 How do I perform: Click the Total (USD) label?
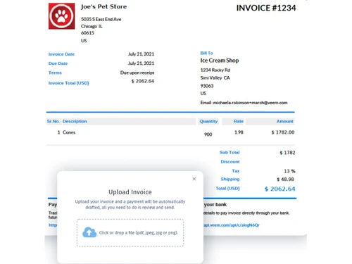point(227,189)
